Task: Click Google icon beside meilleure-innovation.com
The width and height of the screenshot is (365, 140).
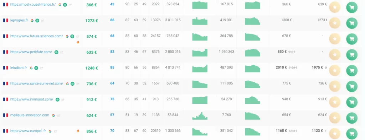Action: [x=53, y=115]
